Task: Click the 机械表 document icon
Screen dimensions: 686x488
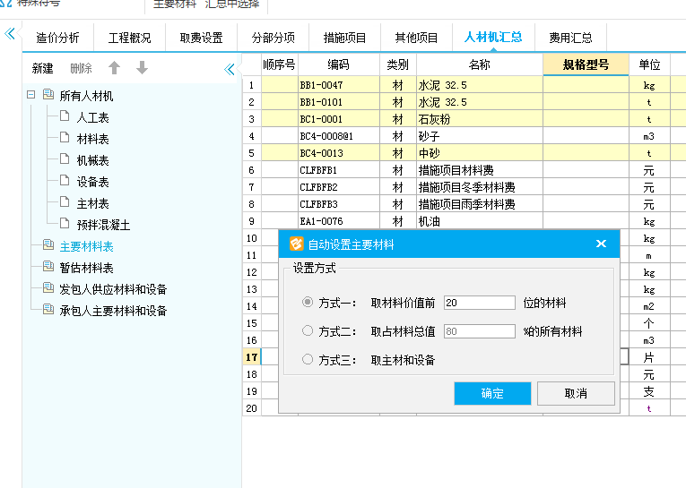Action: tap(65, 159)
